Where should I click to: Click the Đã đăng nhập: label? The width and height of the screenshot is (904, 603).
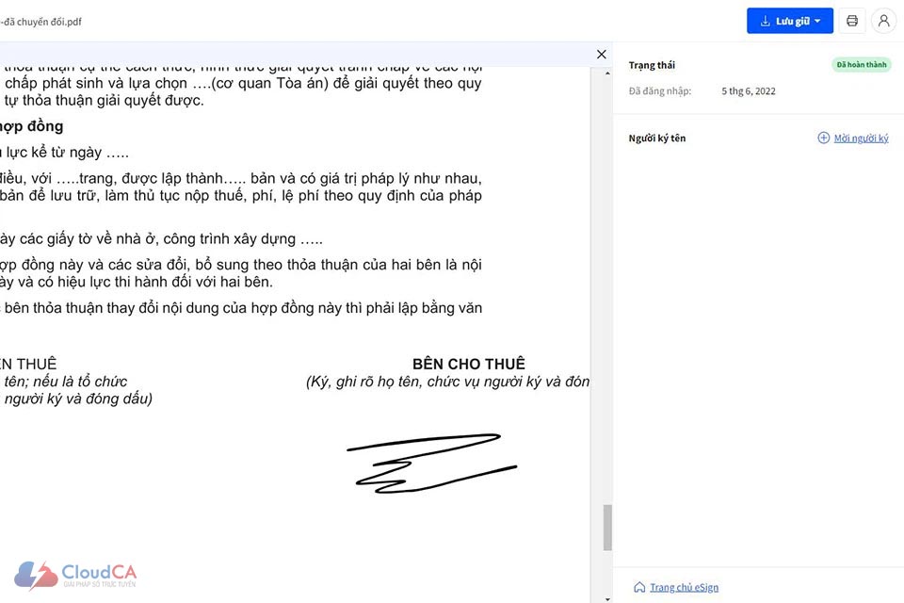coord(659,91)
